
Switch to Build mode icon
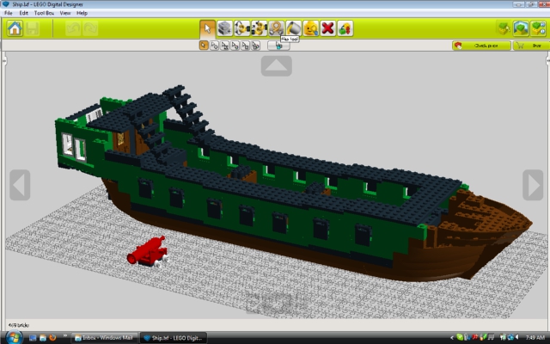(x=504, y=28)
